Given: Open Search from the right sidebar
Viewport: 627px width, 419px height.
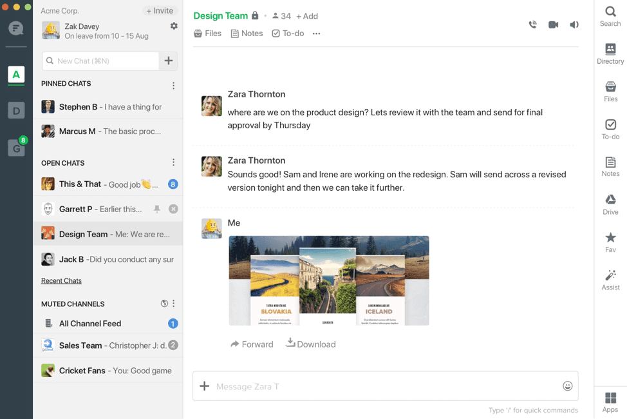Looking at the screenshot, I should (x=610, y=14).
